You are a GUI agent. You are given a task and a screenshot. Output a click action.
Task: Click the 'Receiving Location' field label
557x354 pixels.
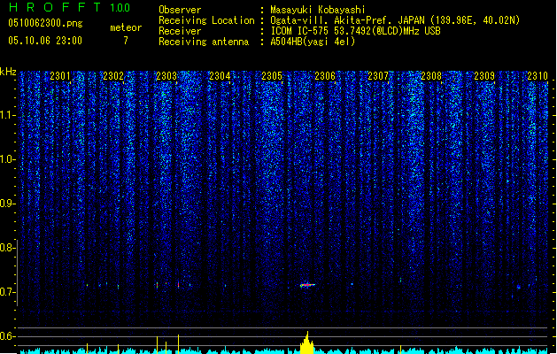(206, 20)
